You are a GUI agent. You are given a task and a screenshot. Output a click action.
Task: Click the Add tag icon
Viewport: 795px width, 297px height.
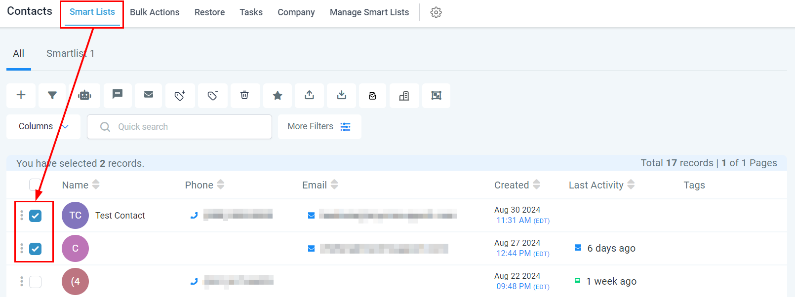(180, 95)
